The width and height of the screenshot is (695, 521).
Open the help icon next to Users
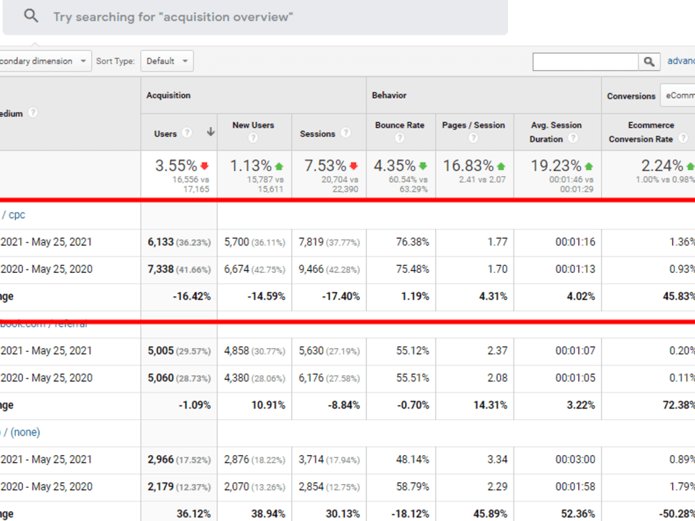pos(187,133)
